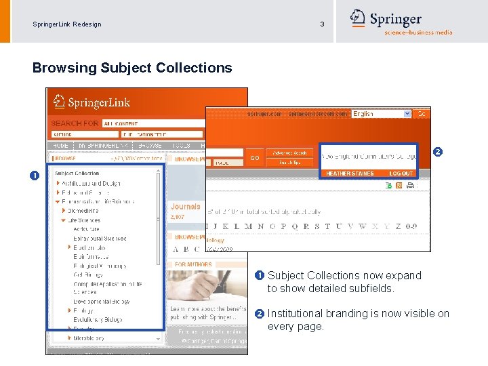The image size is (488, 366).
Task: Click the orange GO search button
Action: point(255,158)
